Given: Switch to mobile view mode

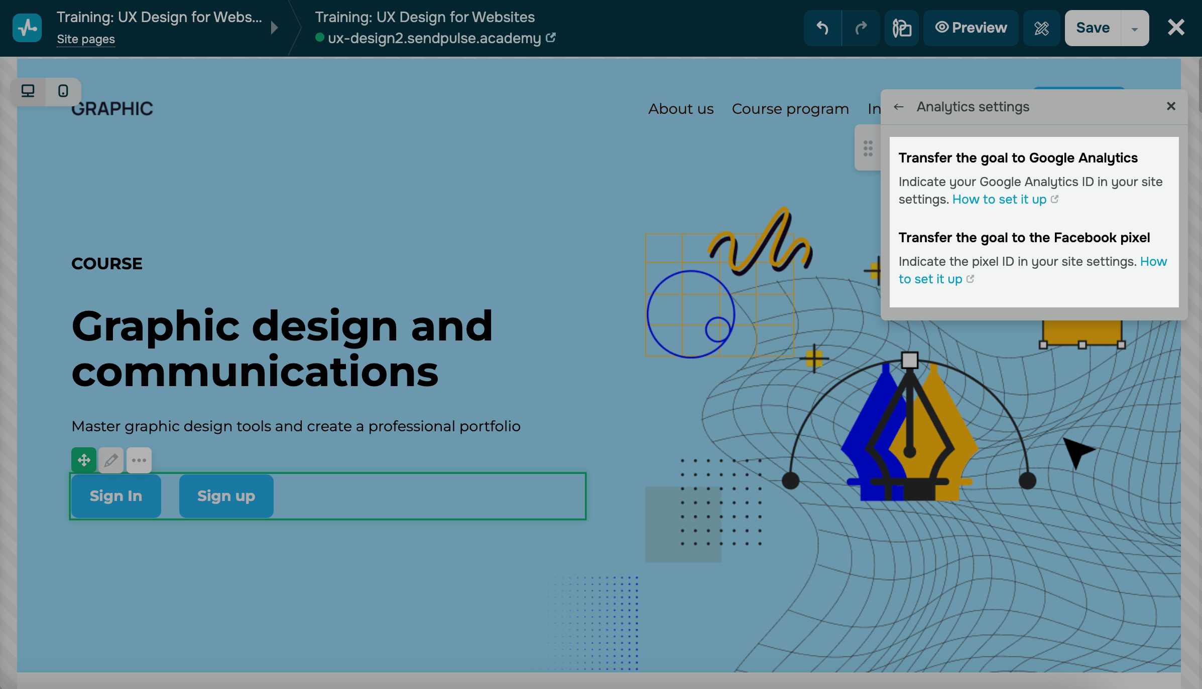Looking at the screenshot, I should click(x=63, y=91).
